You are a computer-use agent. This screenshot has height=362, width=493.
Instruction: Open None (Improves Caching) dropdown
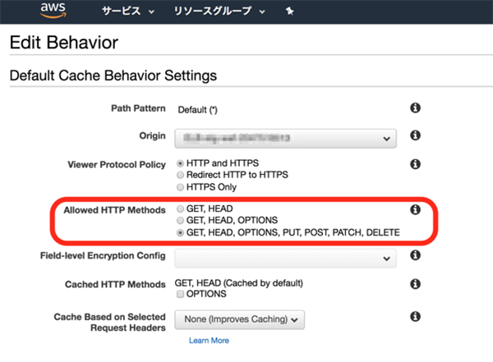(239, 318)
